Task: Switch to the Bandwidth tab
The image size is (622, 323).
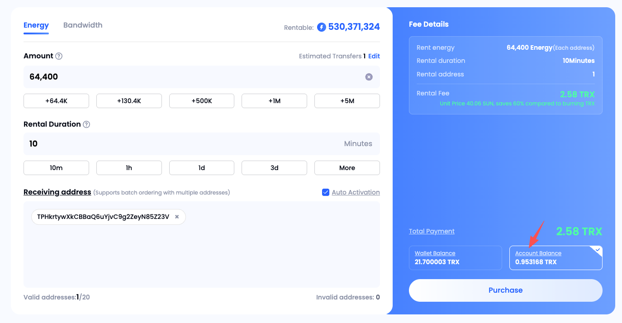Action: pos(83,25)
